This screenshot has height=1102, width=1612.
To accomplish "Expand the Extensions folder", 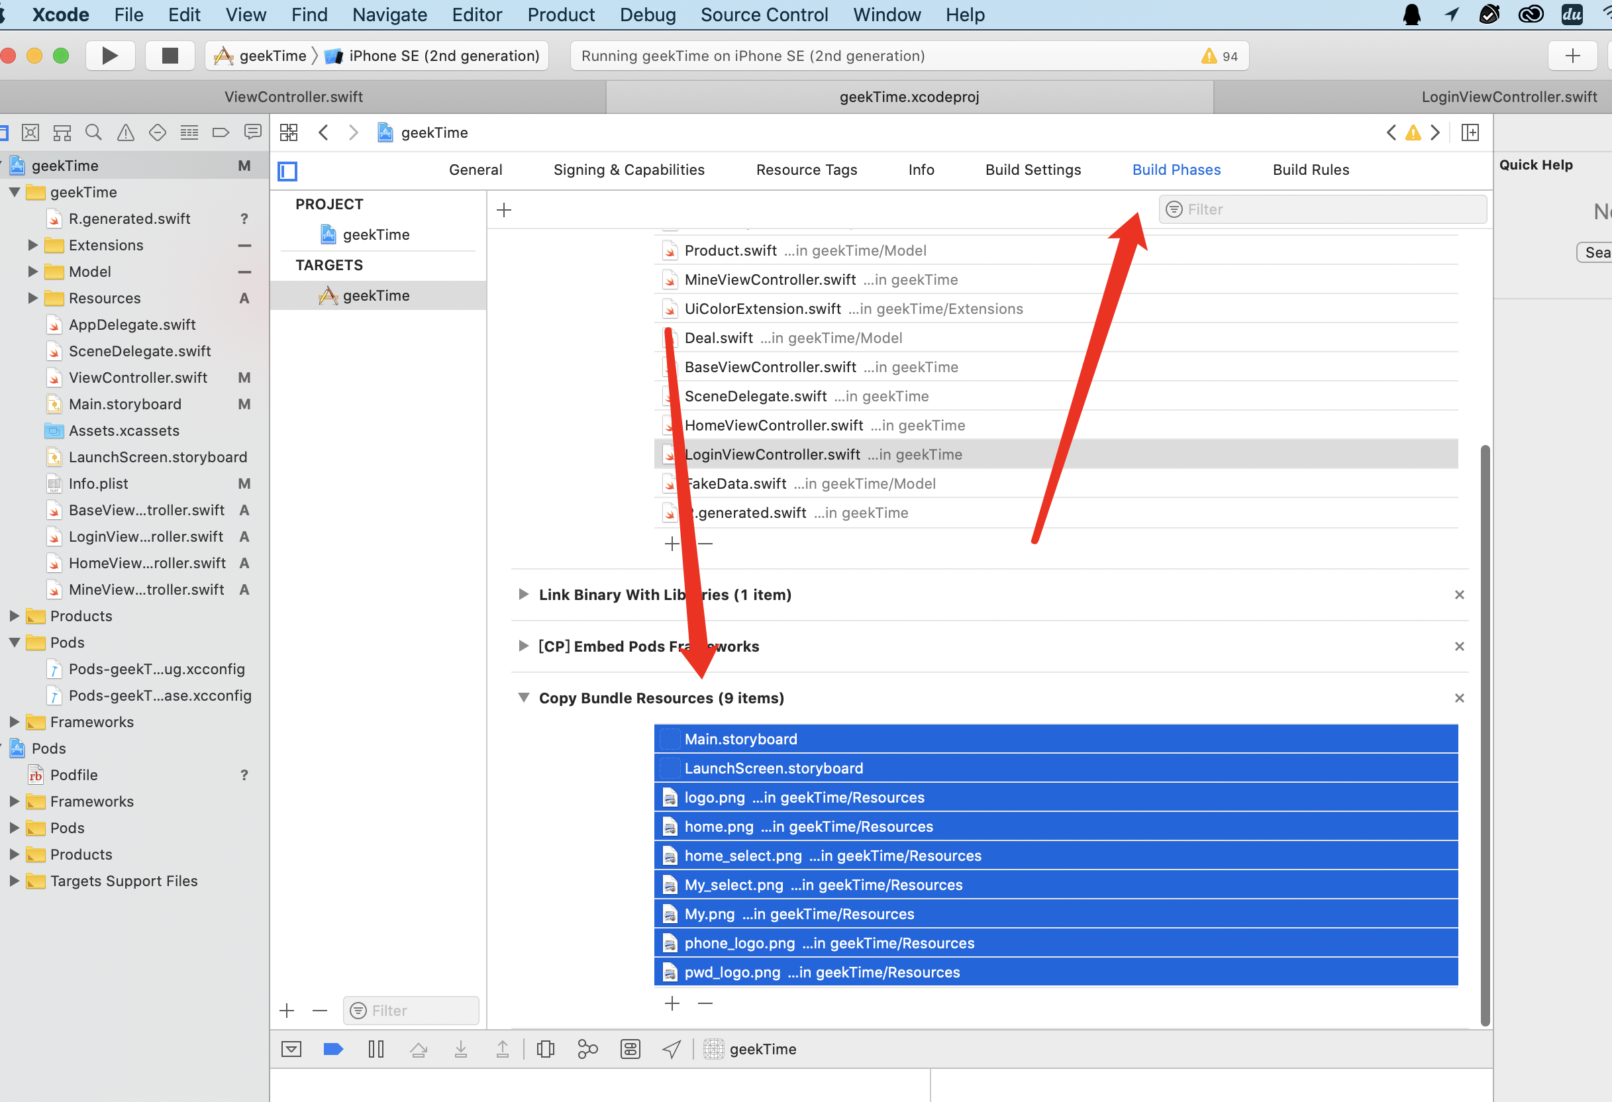I will pos(32,245).
